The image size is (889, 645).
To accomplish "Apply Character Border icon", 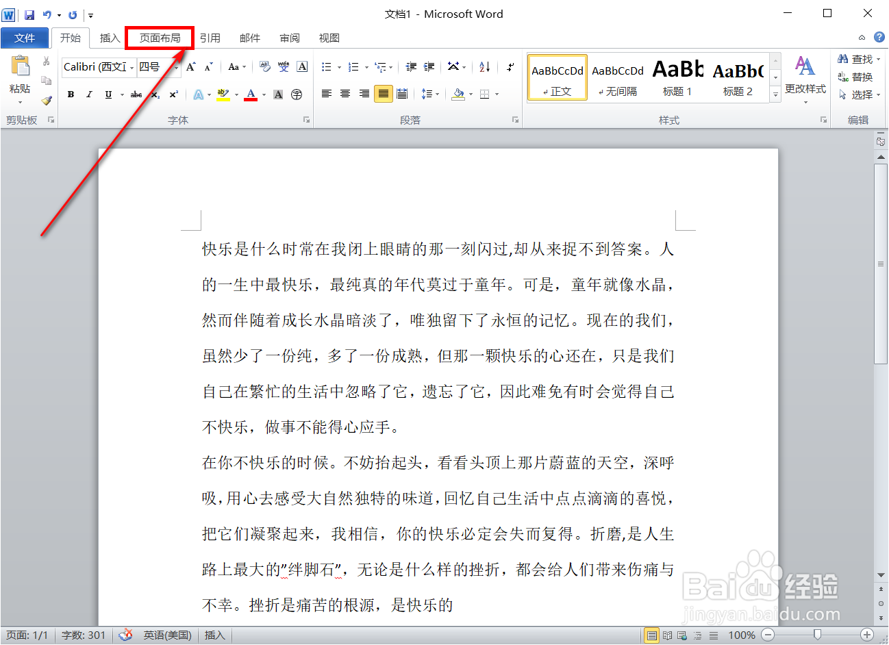I will (x=302, y=66).
